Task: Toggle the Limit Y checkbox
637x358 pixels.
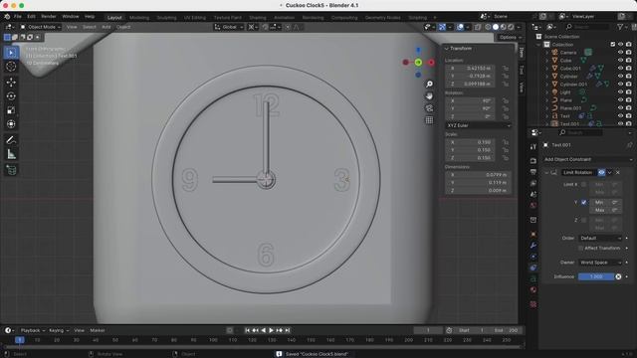Action: click(584, 202)
